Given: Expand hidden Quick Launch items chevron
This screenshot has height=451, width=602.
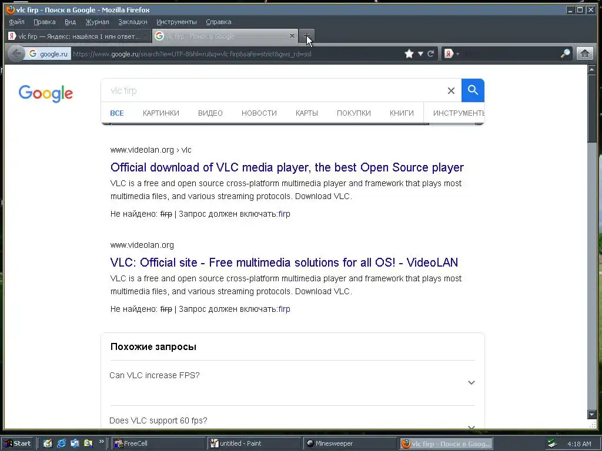Looking at the screenshot, I should pyautogui.click(x=101, y=442).
